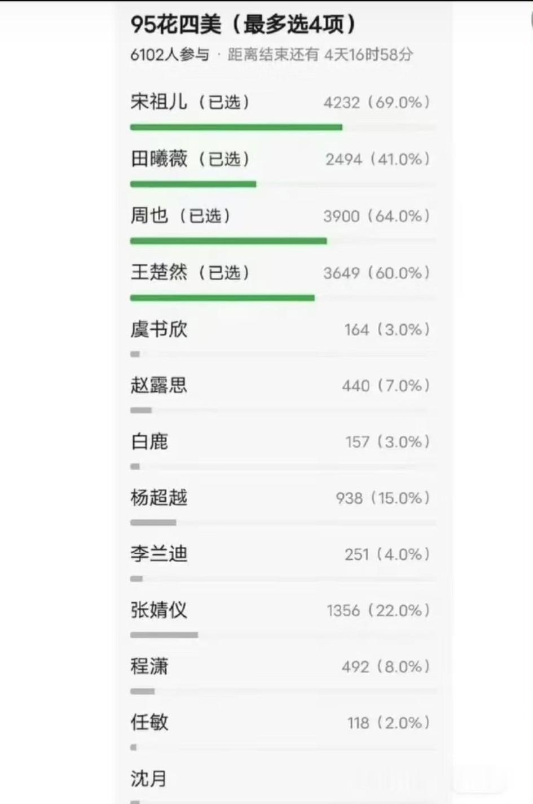This screenshot has width=533, height=804.
Task: Select the 李兰迪 poll entry
Action: tap(282, 563)
